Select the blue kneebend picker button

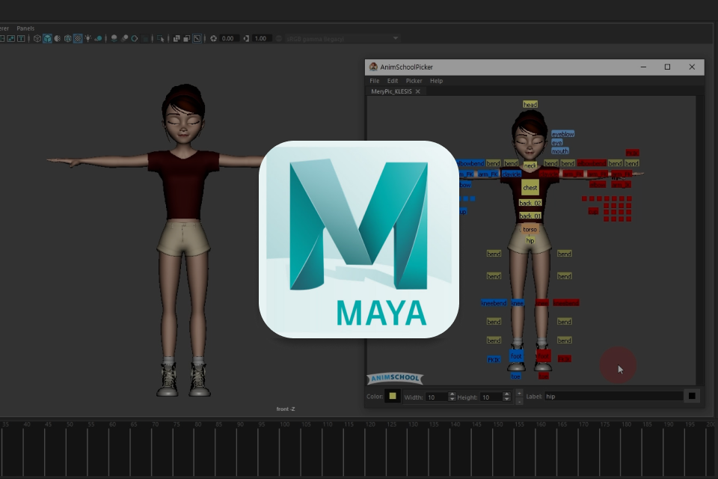tap(494, 303)
